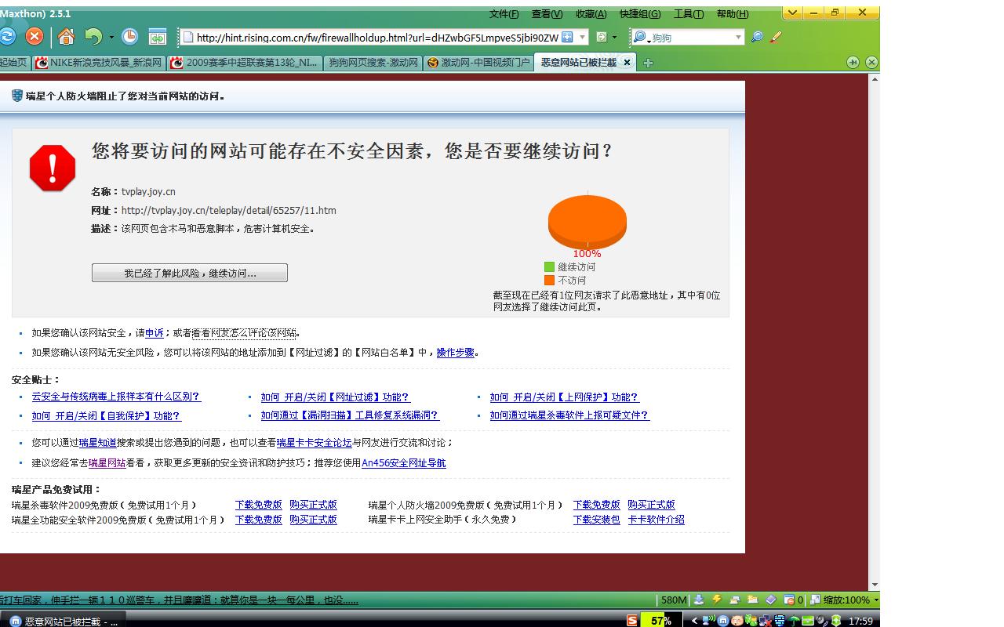Open the undo arrow dropdown
The height and width of the screenshot is (627, 1004).
tap(111, 37)
